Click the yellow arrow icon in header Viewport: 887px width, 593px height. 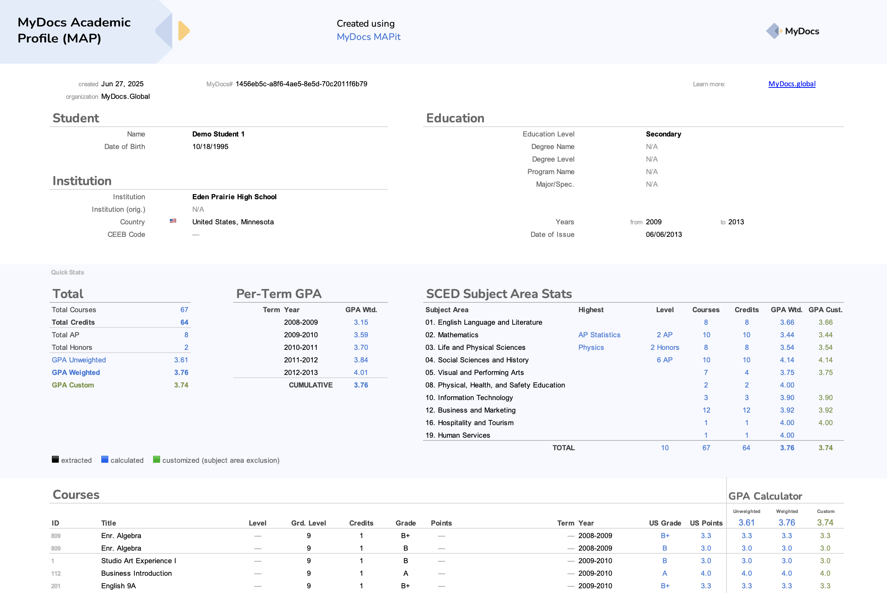(183, 31)
